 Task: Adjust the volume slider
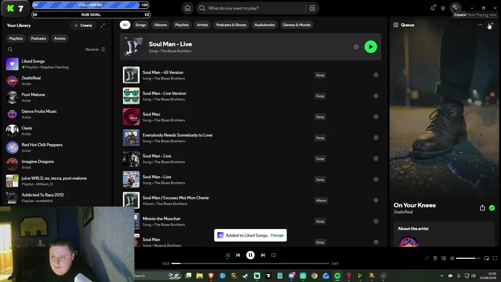468,258
